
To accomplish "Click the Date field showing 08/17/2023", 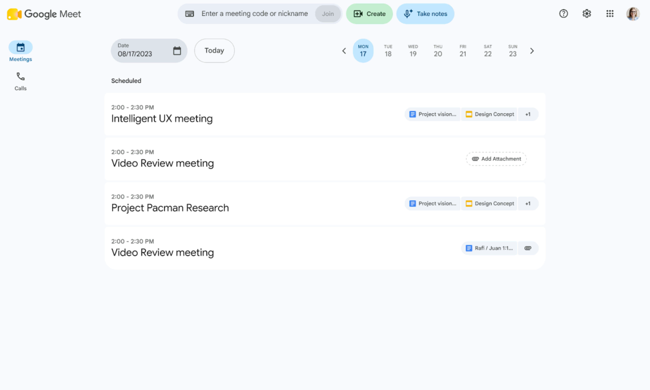I will coord(149,51).
